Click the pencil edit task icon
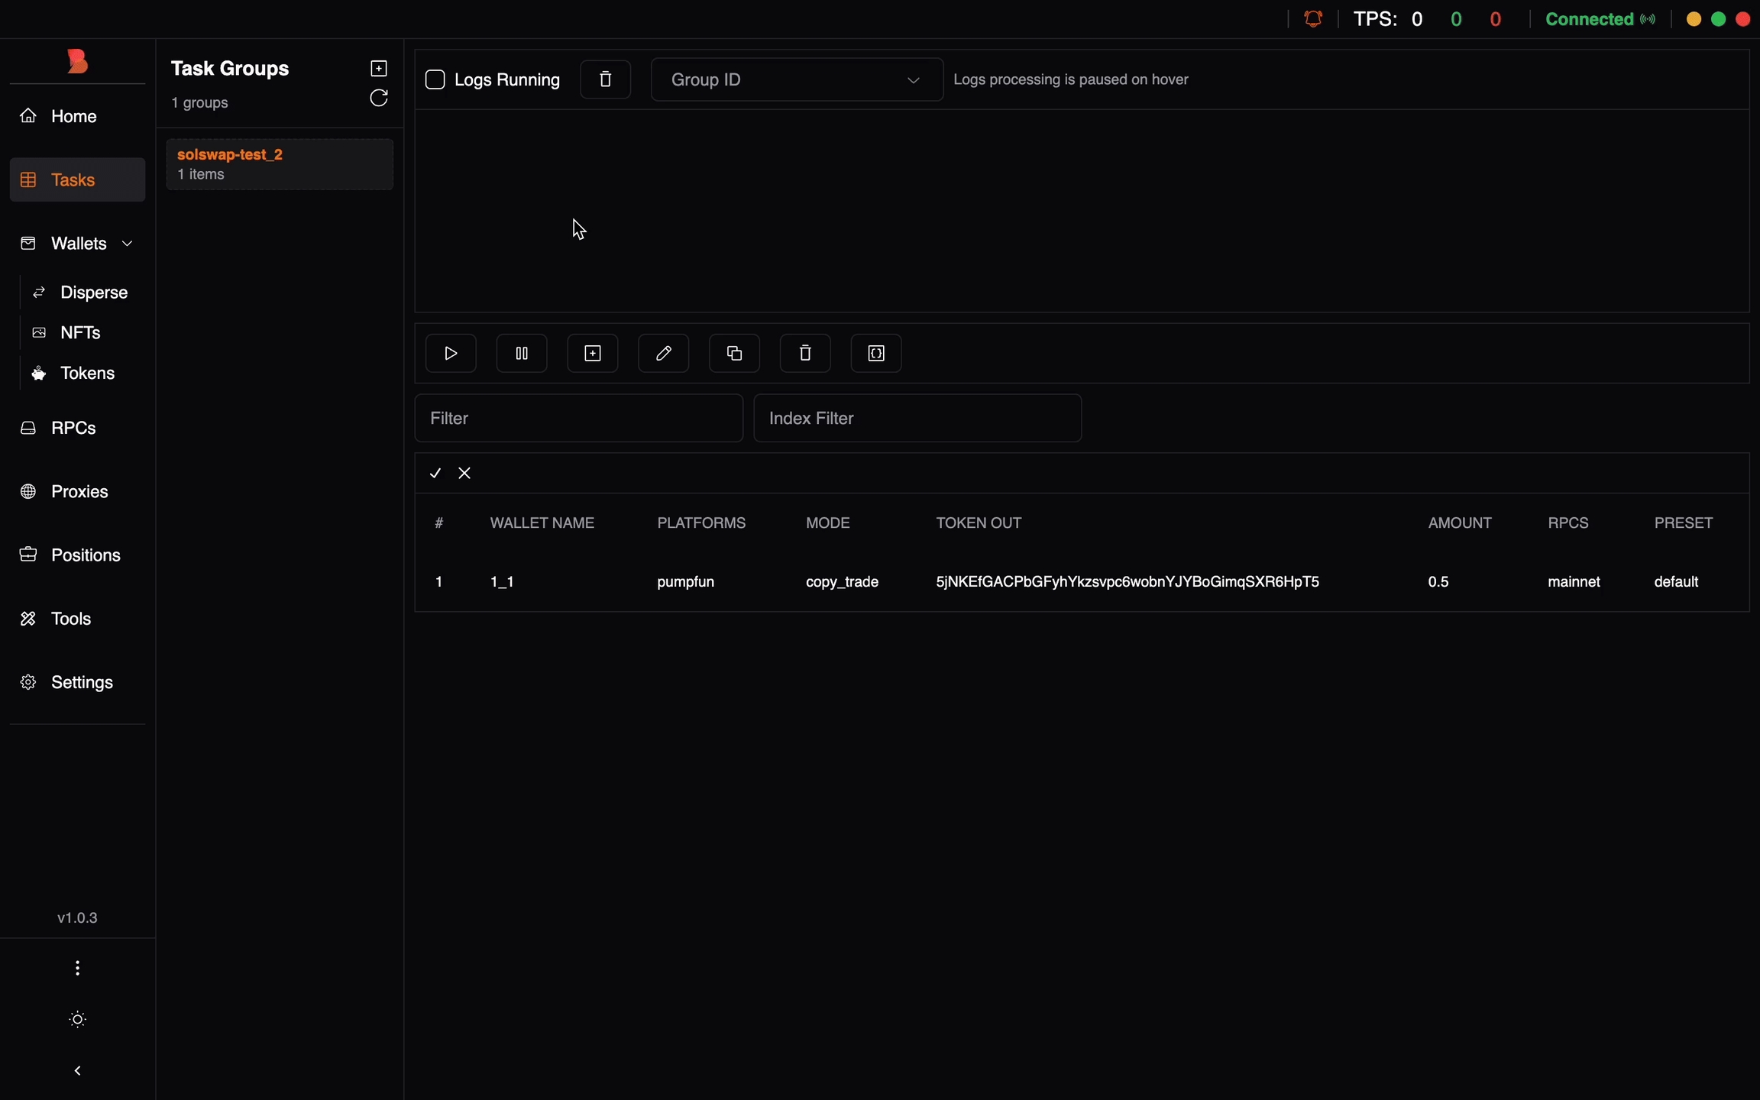Screen dimensions: 1760x1100 [x=663, y=353]
